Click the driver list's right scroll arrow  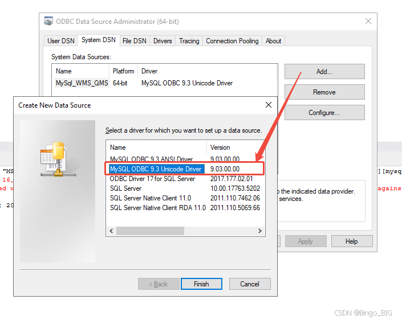click(259, 231)
